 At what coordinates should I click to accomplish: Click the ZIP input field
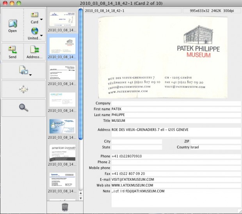tap(215, 141)
